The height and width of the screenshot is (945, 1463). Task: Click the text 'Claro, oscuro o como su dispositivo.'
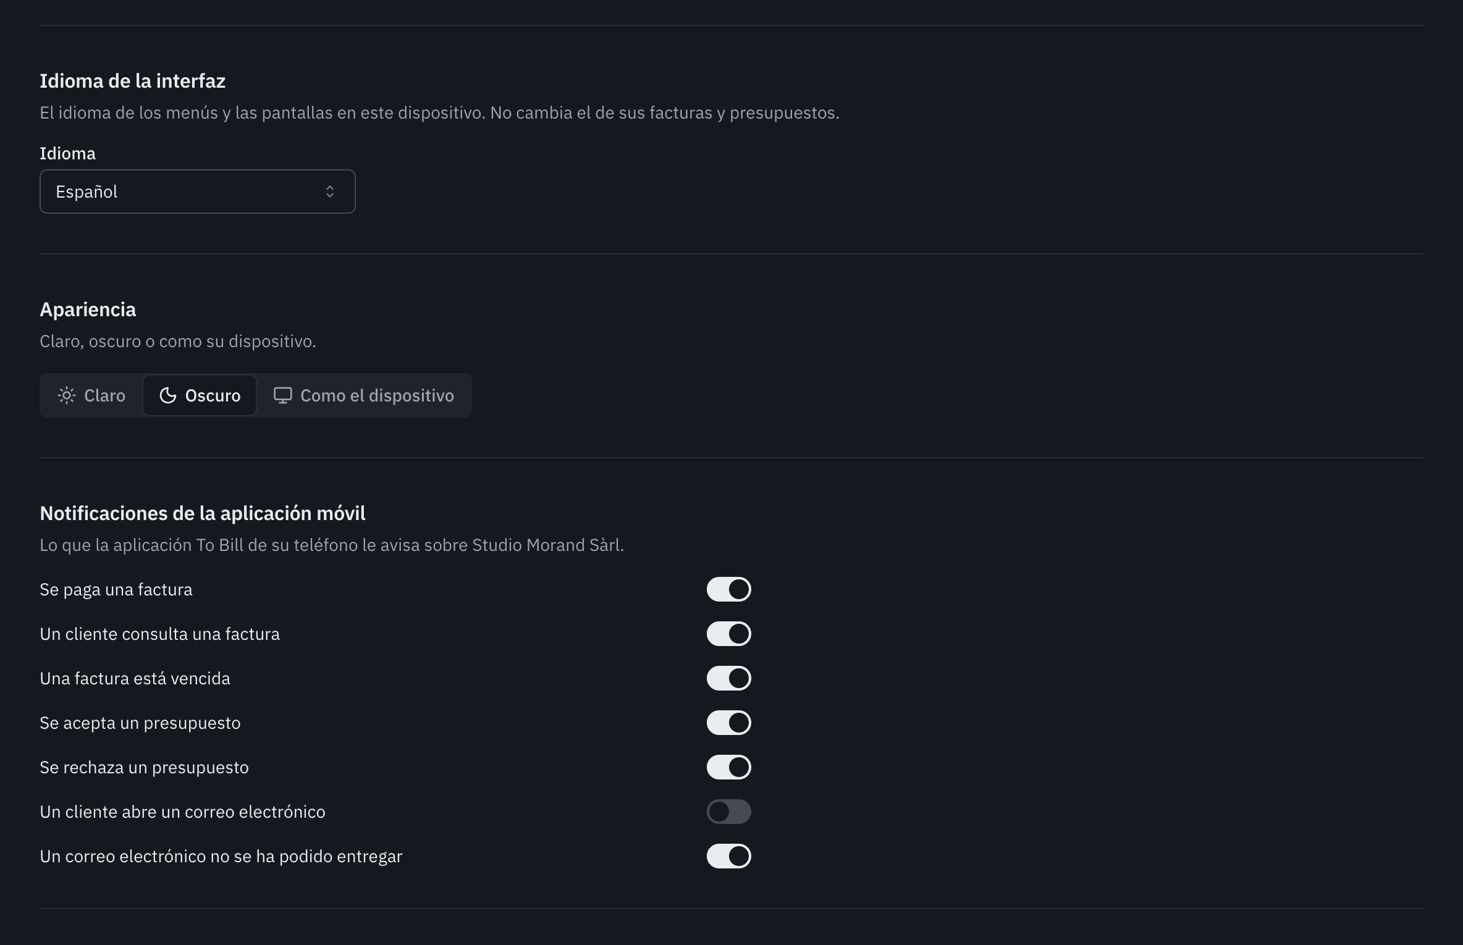pos(178,341)
